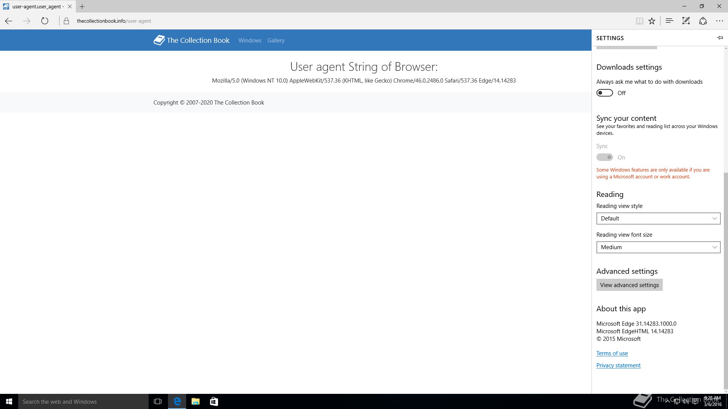Minimize the Edge window

coord(684,6)
